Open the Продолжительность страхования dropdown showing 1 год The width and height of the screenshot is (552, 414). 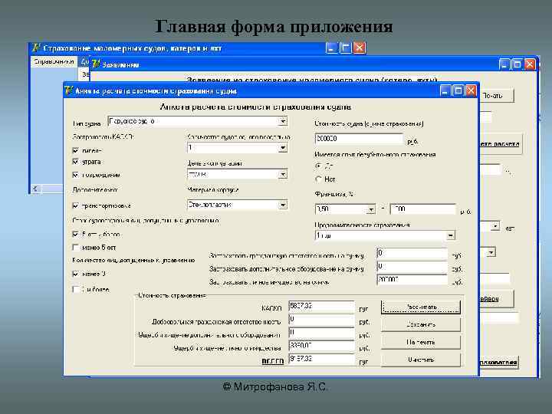[450, 235]
